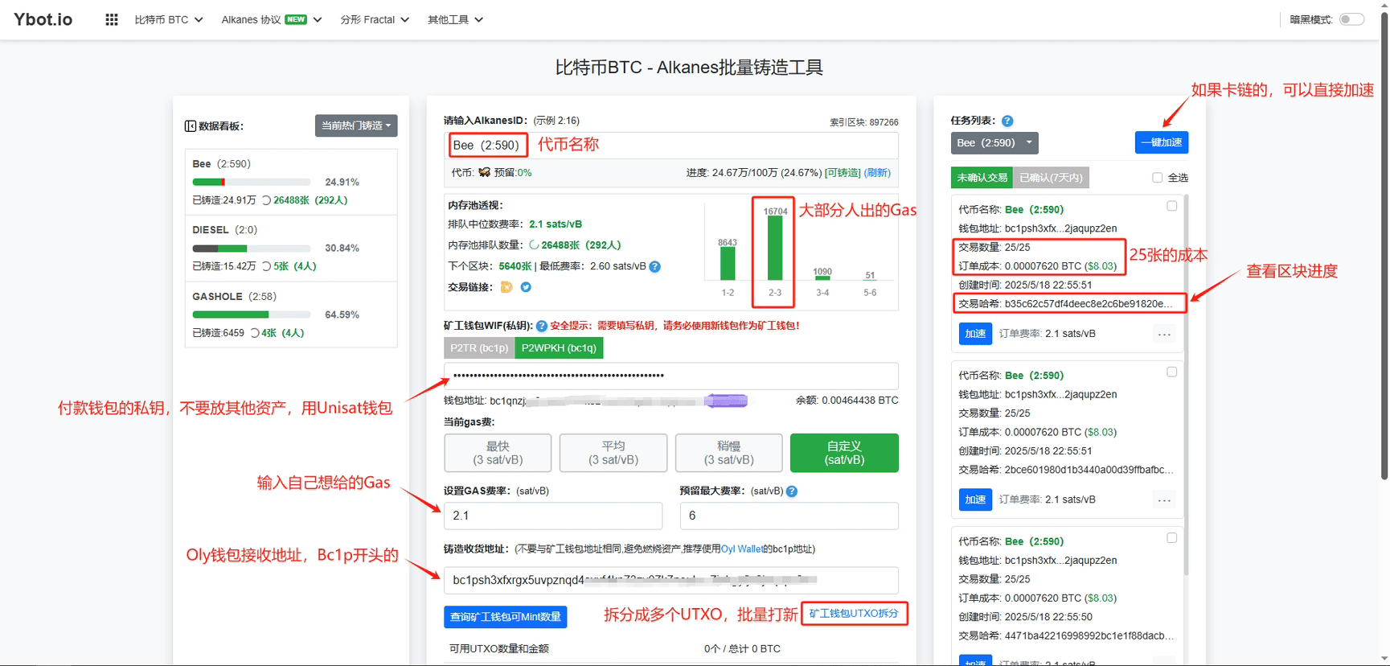1390x666 pixels.
Task: Click the task list scrollbar
Action: (x=1186, y=386)
